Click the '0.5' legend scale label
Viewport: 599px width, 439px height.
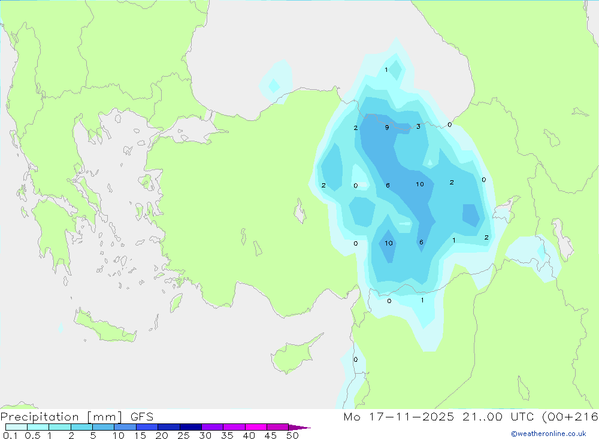tap(32, 435)
